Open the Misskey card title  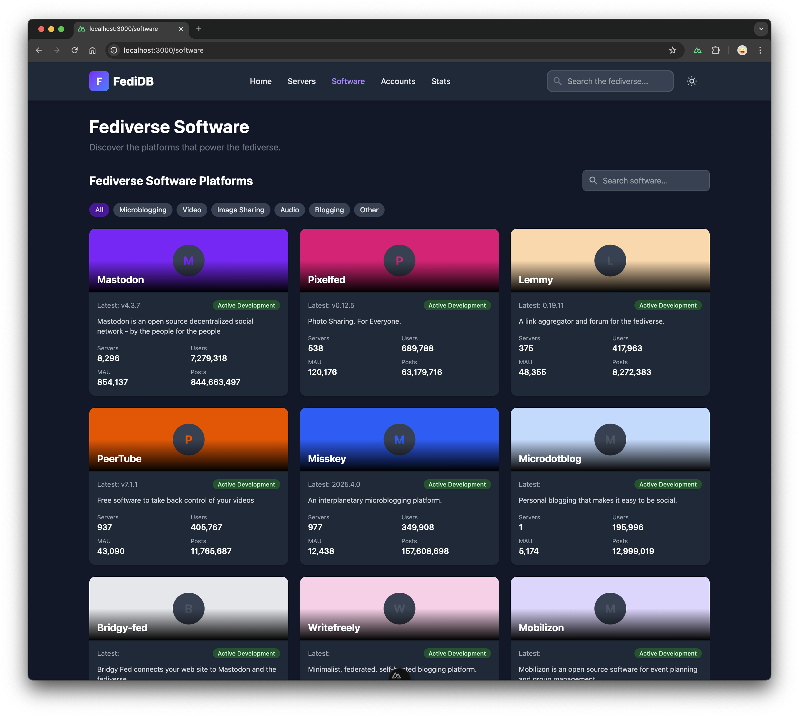point(327,459)
